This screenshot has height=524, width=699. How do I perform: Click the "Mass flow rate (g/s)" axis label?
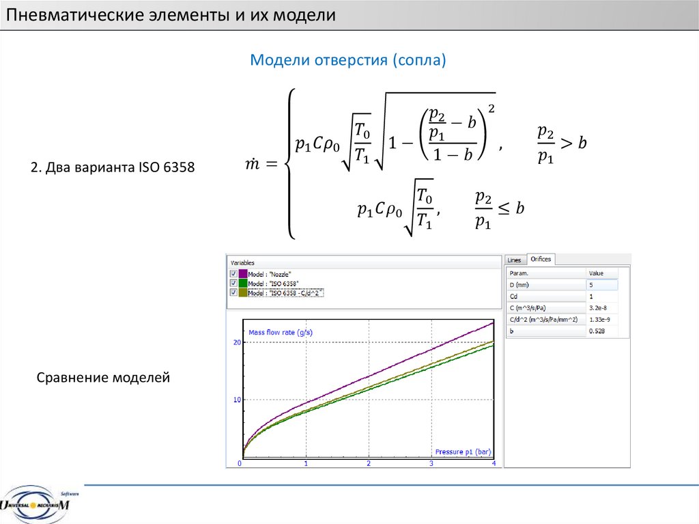[x=281, y=332]
